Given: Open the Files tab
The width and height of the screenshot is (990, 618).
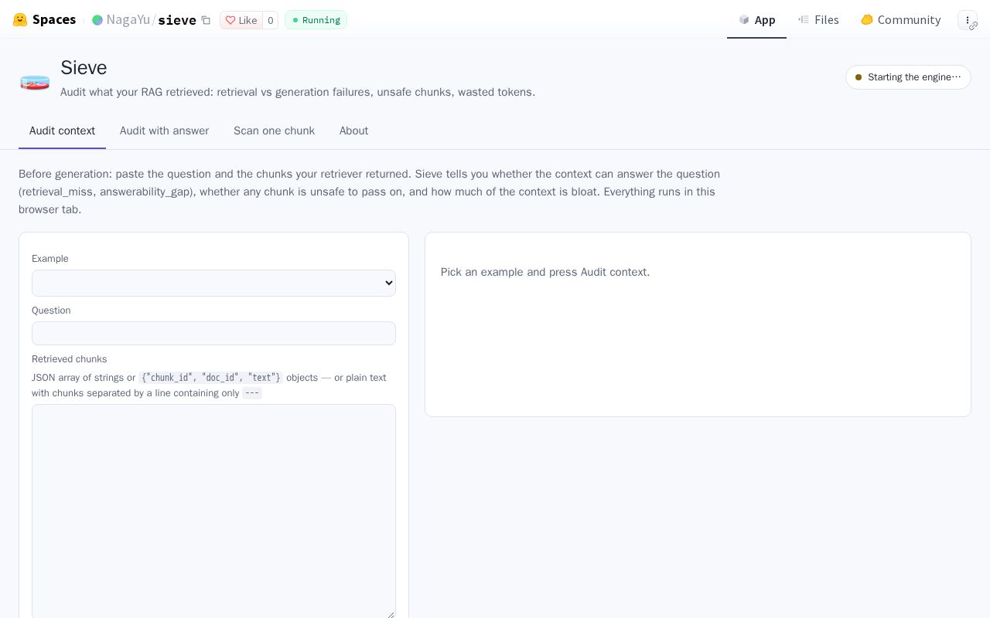Looking at the screenshot, I should [818, 20].
